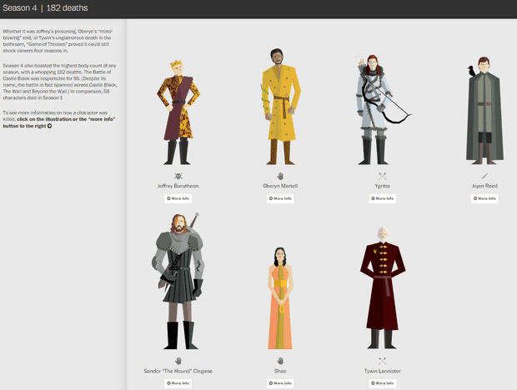The image size is (517, 390).
Task: Show More Info for Ygritte
Action: tap(383, 199)
